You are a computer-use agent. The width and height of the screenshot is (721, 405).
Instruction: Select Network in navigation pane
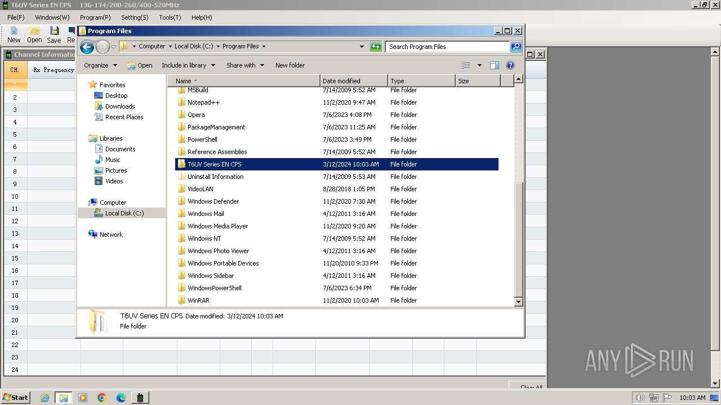point(111,235)
